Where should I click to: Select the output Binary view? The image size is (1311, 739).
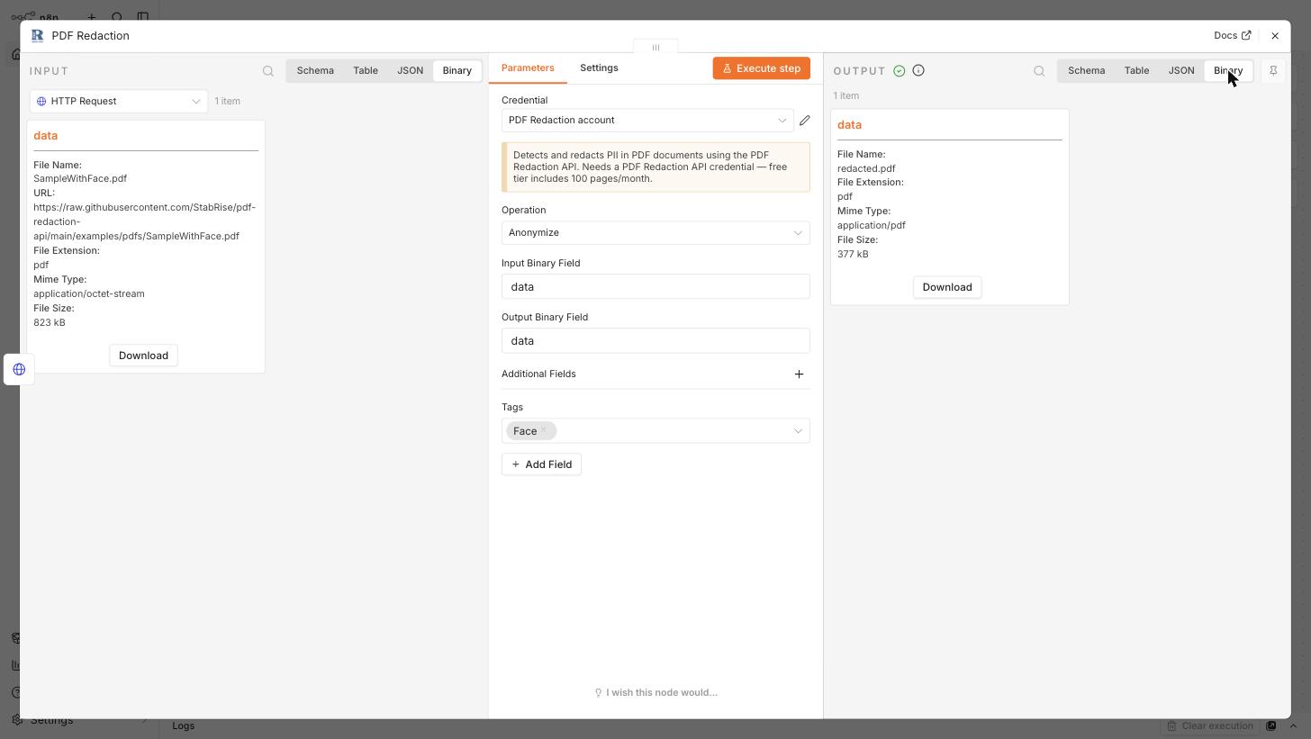(x=1228, y=70)
